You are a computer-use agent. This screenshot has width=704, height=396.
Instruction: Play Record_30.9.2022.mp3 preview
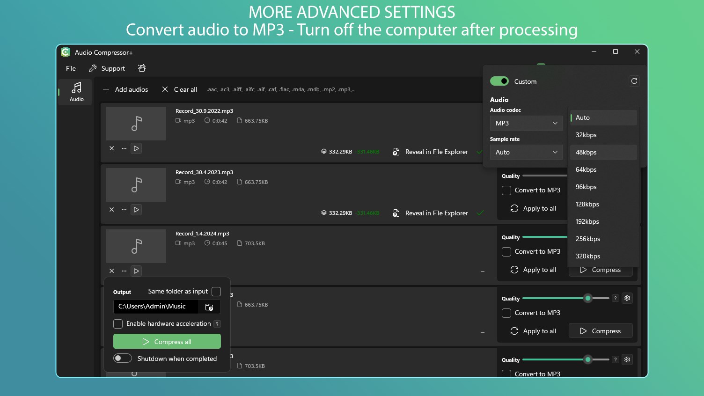136,148
